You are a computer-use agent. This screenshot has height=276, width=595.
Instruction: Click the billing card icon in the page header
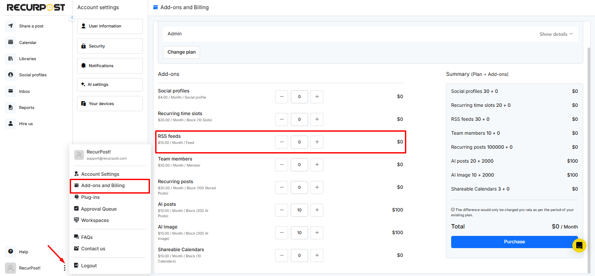pyautogui.click(x=156, y=7)
